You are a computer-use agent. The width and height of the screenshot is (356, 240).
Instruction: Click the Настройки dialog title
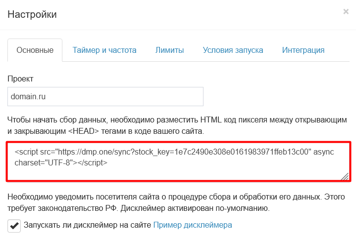tap(32, 14)
